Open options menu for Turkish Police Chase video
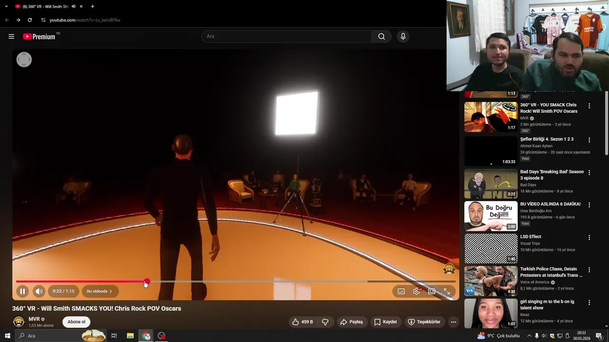The image size is (609, 342). tap(589, 270)
